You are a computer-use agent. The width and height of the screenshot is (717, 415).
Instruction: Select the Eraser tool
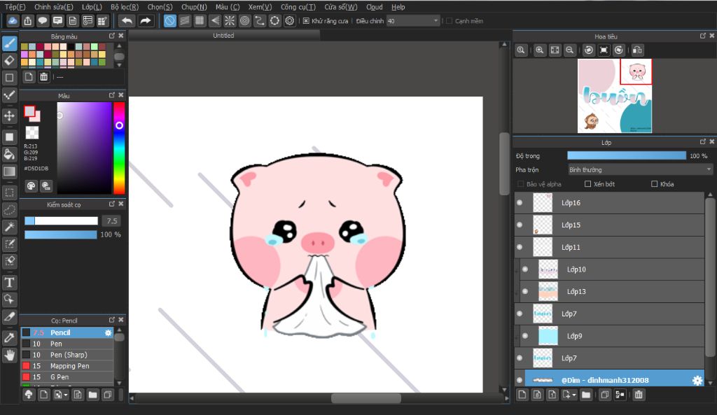tap(10, 60)
